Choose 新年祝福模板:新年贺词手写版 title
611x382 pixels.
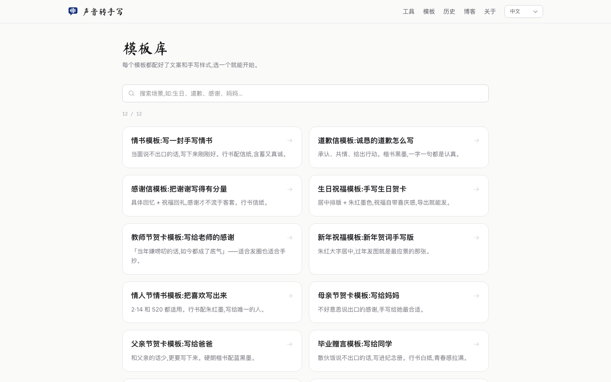366,237
